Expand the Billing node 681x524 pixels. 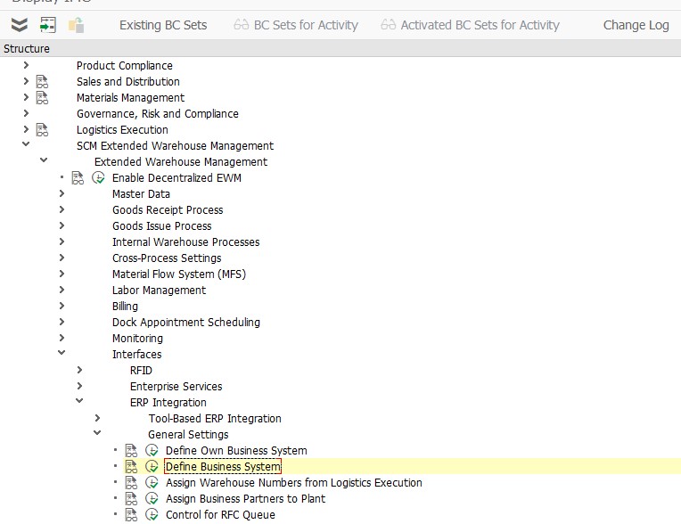[62, 306]
